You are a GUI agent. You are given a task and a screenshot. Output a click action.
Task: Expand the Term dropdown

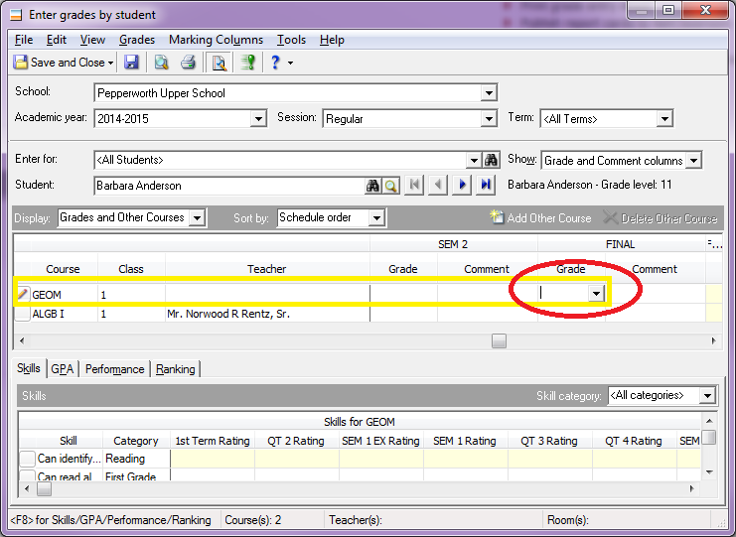(x=664, y=119)
